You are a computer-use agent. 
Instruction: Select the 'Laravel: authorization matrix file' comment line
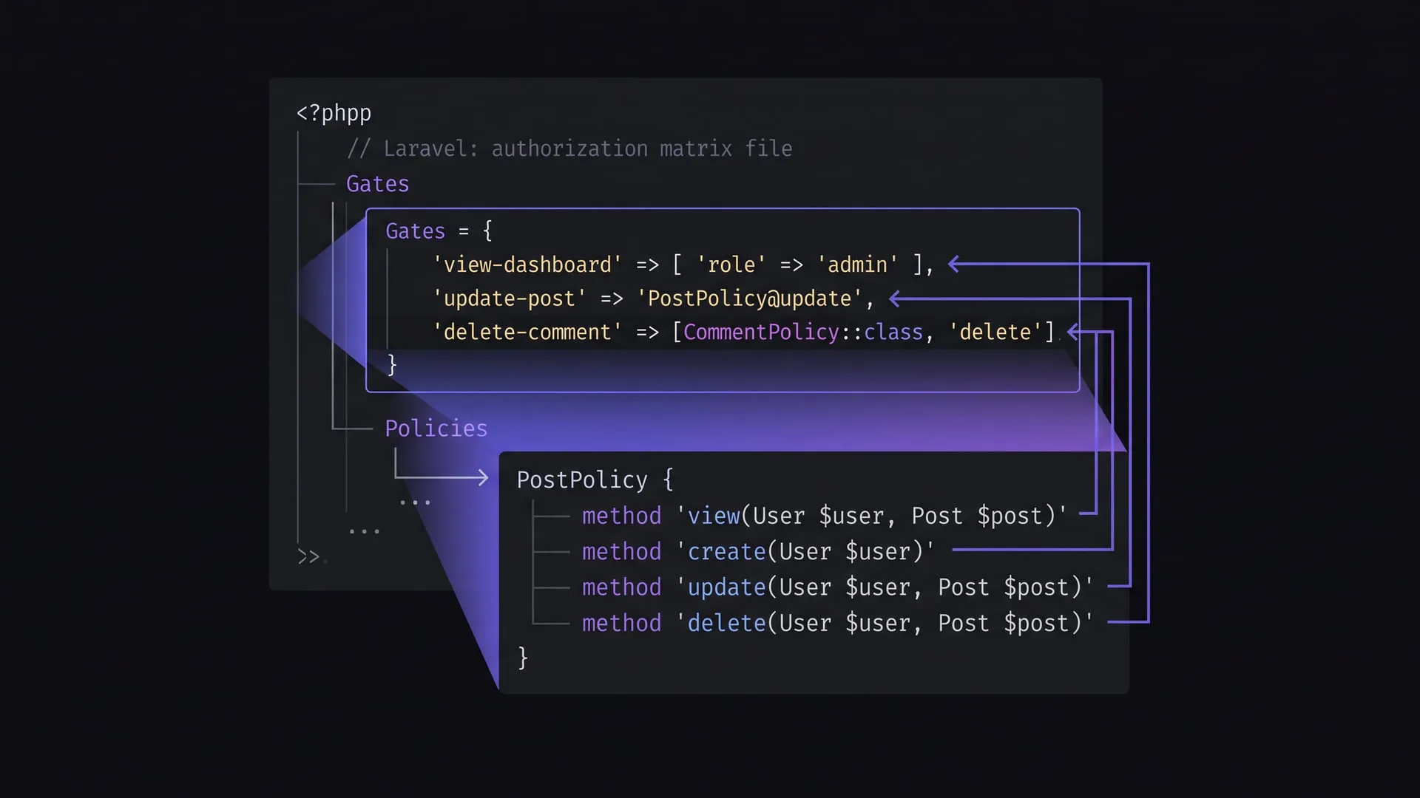coord(569,149)
